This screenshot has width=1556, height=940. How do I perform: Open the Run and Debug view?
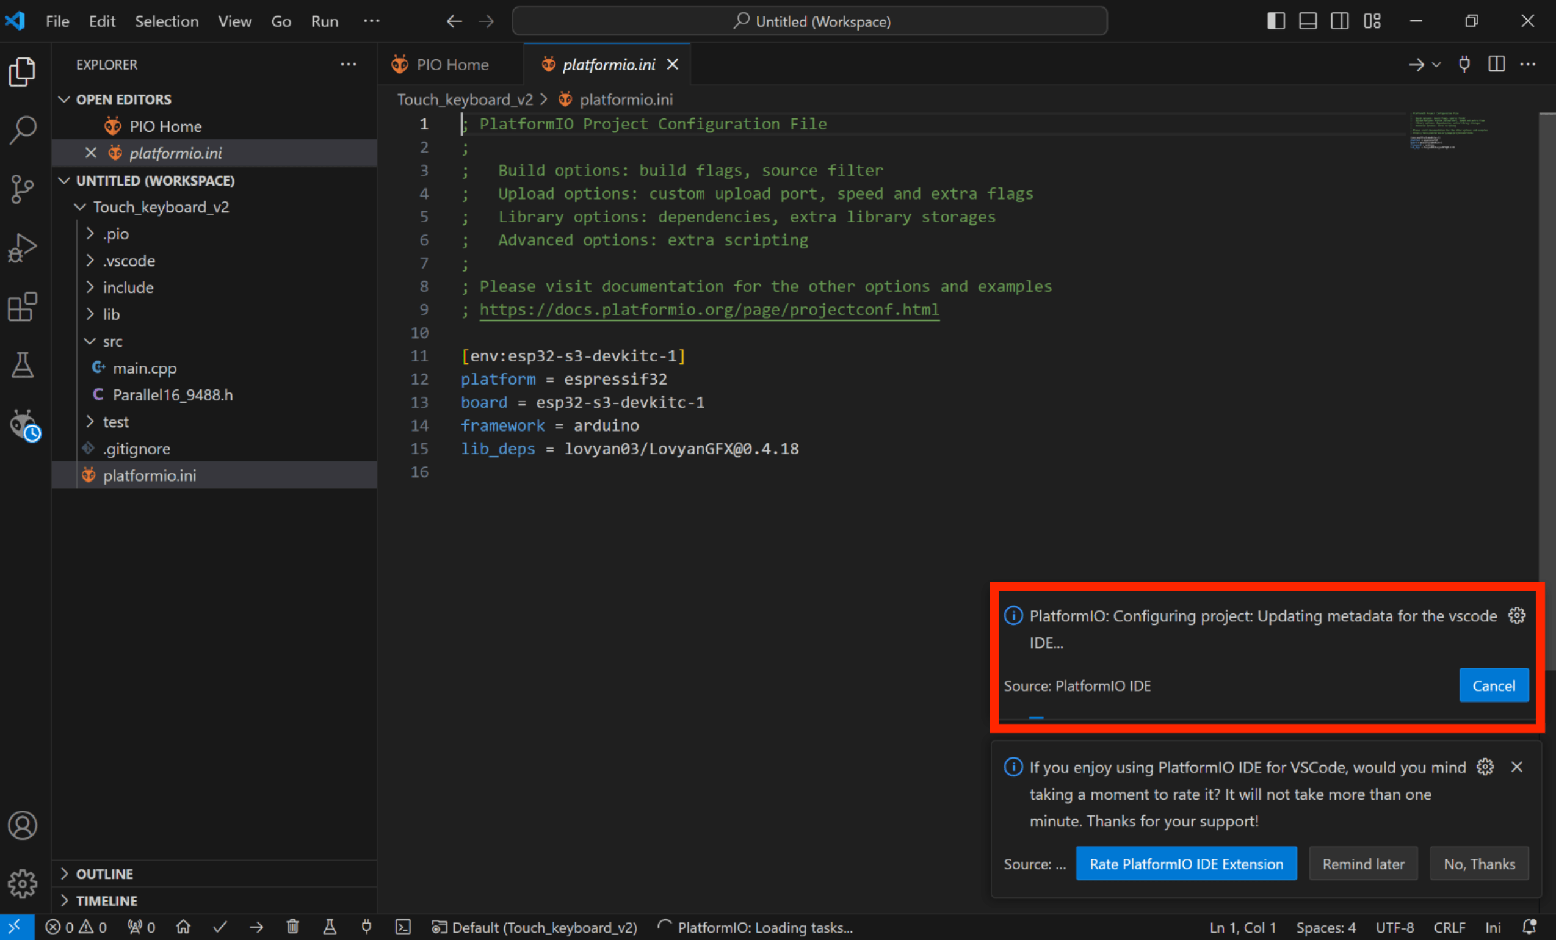point(23,247)
